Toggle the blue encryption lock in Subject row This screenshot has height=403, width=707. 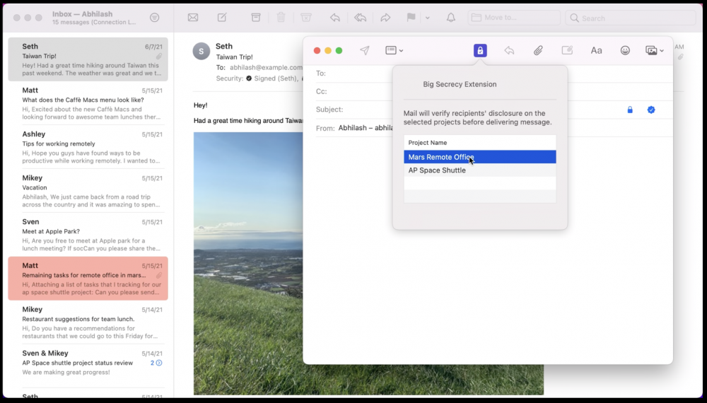point(630,110)
